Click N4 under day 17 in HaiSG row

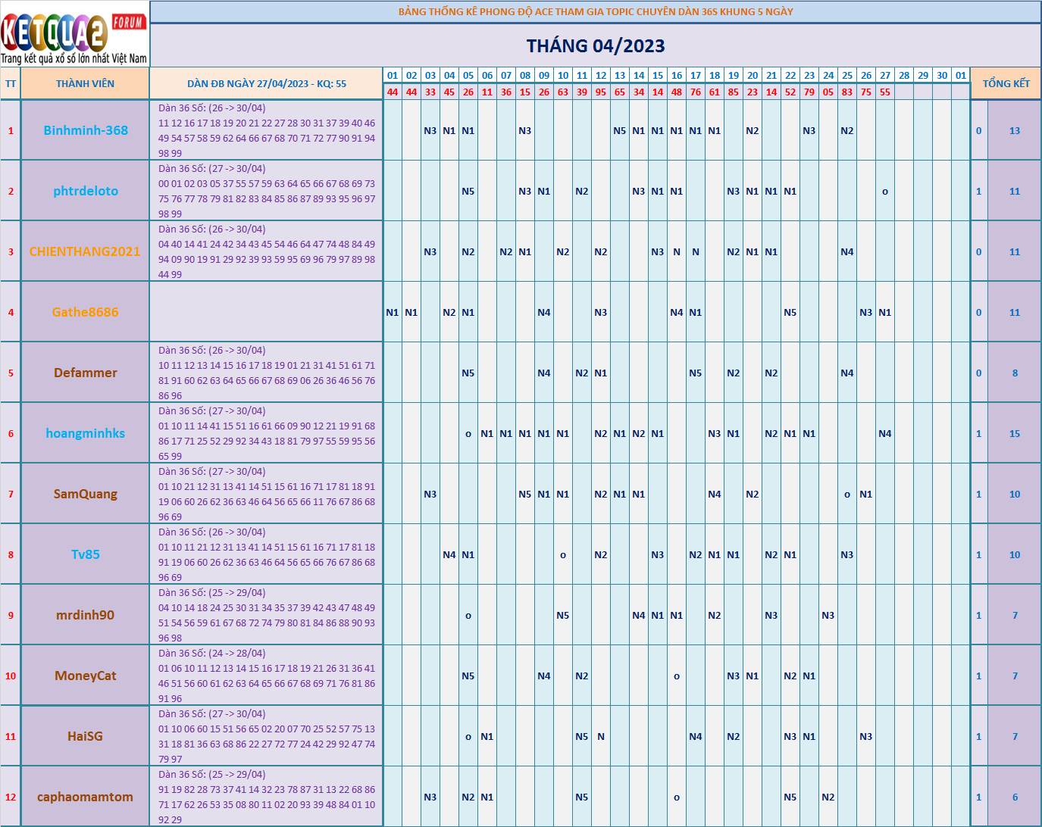[x=696, y=737]
